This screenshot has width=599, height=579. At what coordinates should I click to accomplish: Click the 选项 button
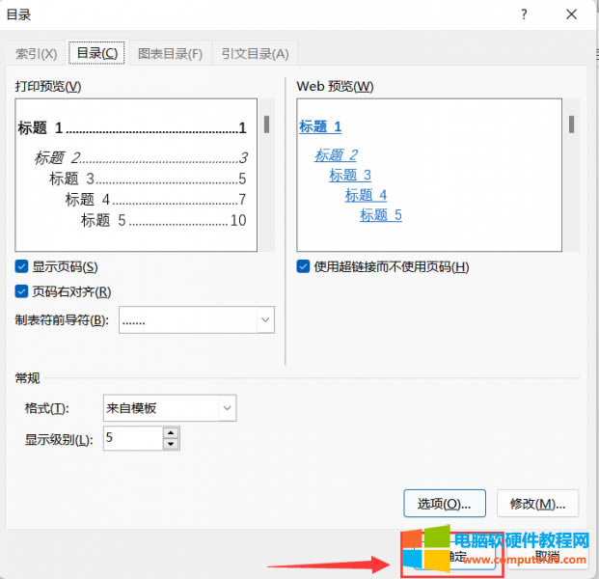[444, 503]
